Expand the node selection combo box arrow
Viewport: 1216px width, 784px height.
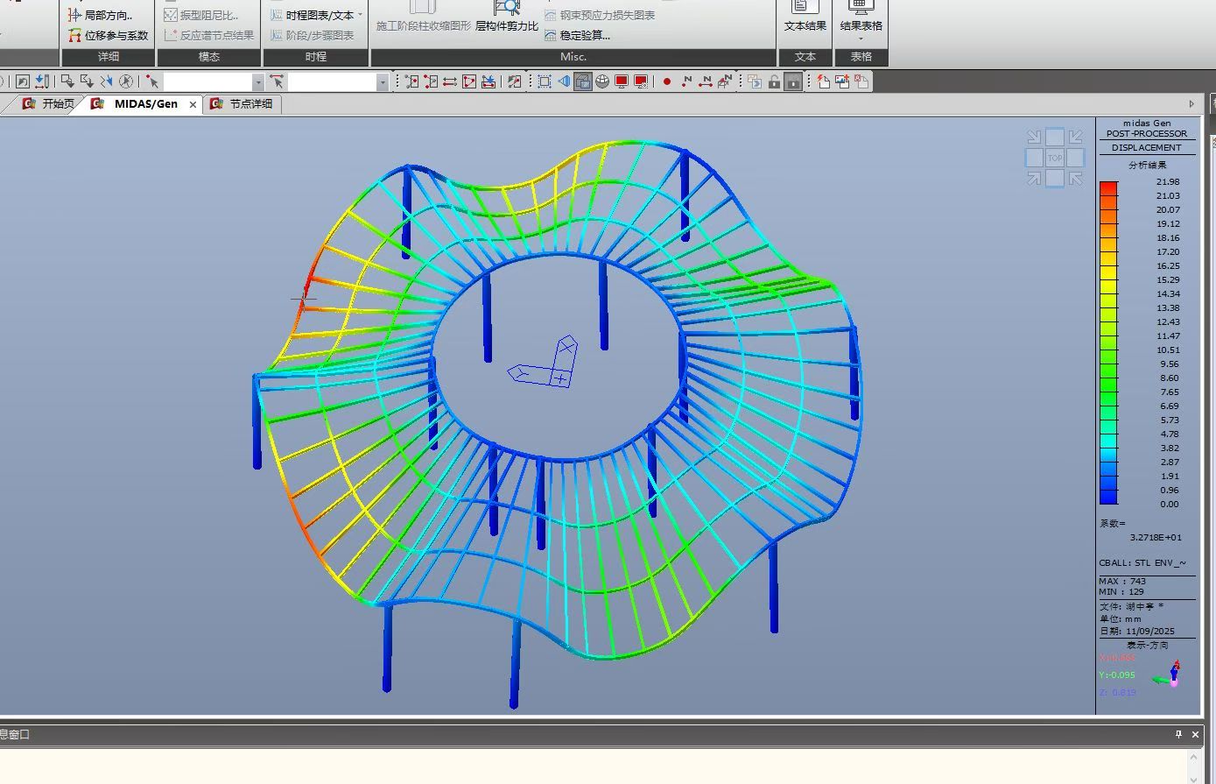[x=257, y=81]
